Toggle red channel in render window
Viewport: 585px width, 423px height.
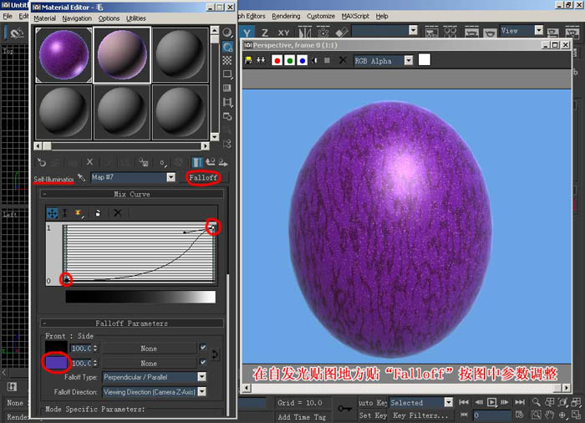point(277,60)
